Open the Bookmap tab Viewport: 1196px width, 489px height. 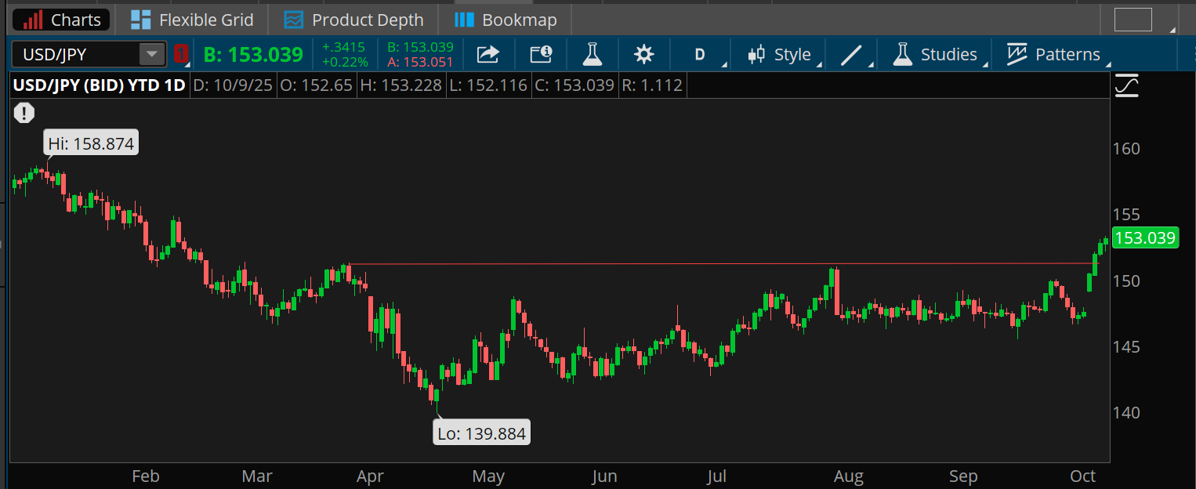click(506, 20)
